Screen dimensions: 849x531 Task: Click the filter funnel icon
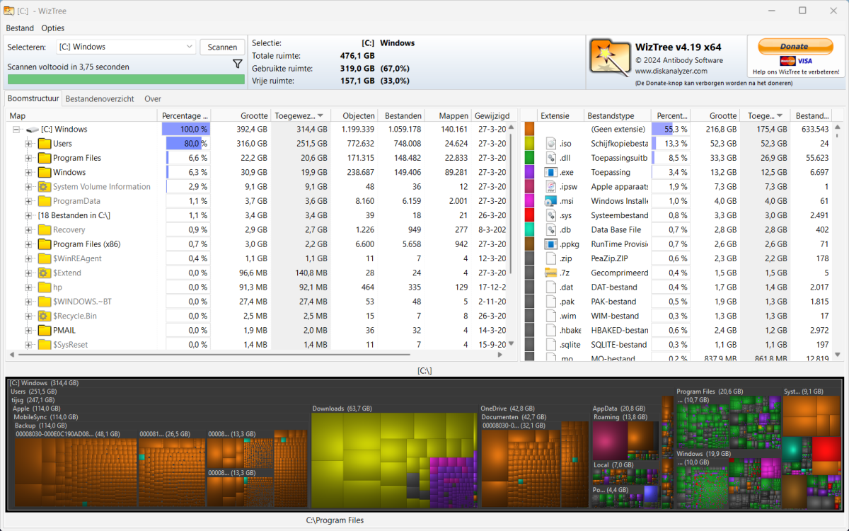(238, 64)
